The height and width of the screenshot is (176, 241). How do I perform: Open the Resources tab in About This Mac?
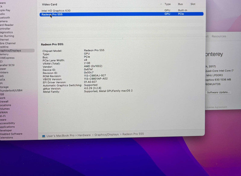click(219, 36)
